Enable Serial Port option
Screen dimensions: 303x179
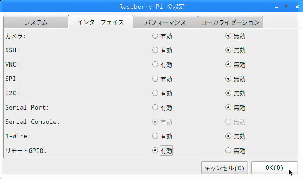coord(155,108)
